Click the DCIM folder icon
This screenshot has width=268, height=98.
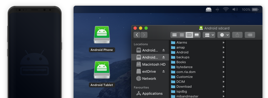(173, 82)
